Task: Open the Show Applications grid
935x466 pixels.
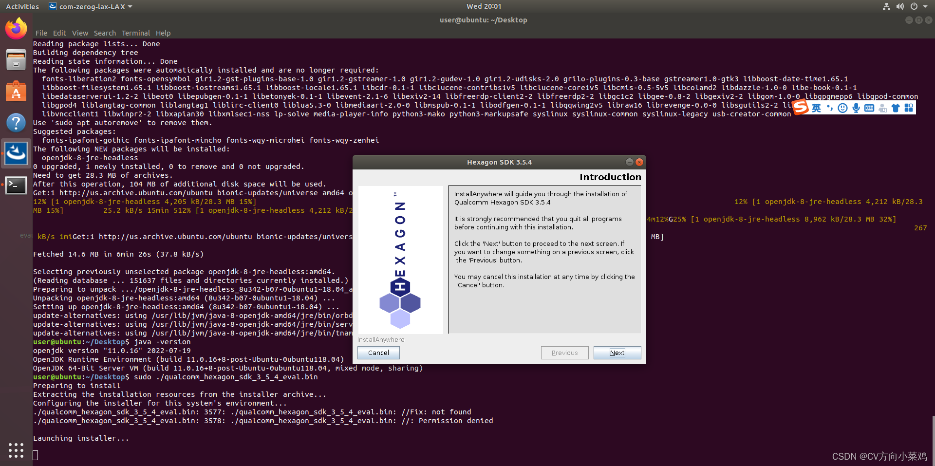Action: (16, 450)
